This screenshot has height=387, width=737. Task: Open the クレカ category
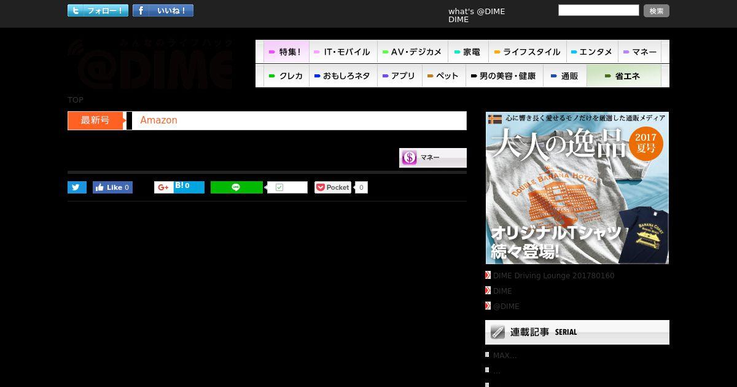click(286, 76)
